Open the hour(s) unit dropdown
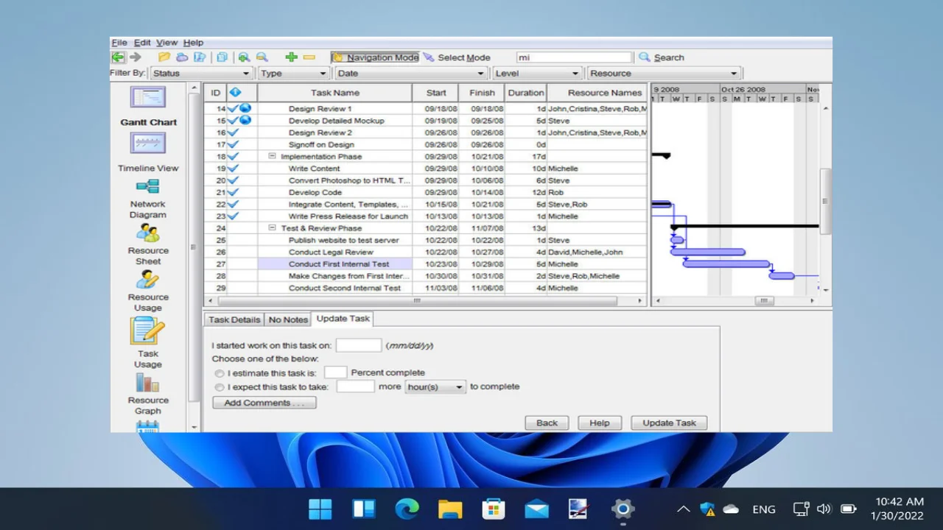 pos(435,387)
